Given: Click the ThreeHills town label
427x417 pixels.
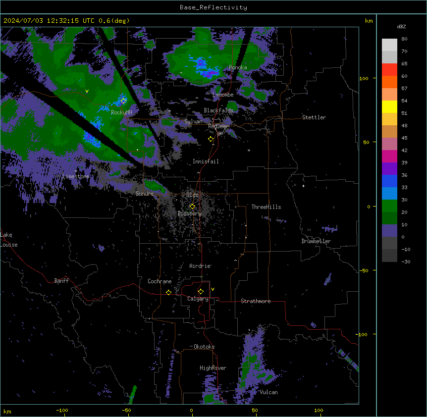Looking at the screenshot, I should click(266, 207).
